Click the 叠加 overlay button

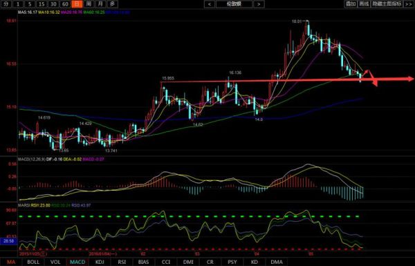351,4
